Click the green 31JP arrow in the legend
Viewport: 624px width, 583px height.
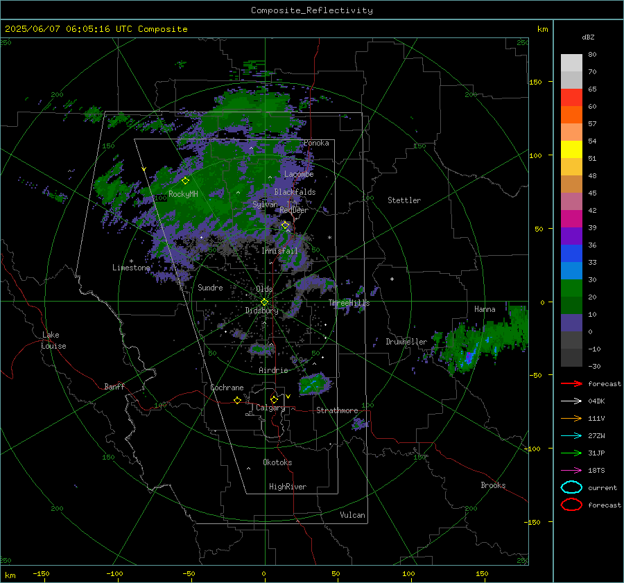point(571,453)
